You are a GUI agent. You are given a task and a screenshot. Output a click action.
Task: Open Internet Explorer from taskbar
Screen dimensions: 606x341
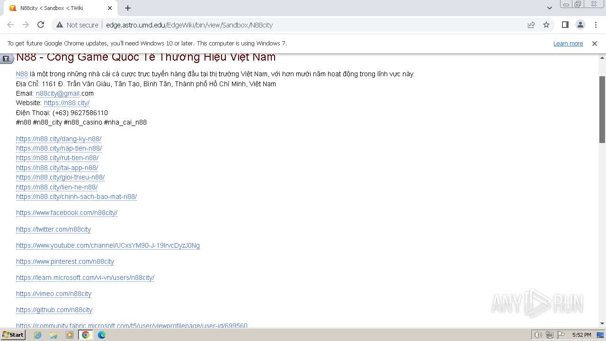38,335
